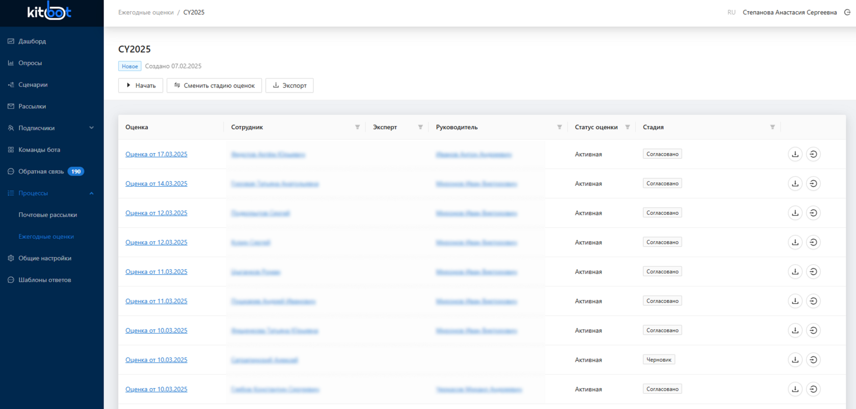The width and height of the screenshot is (856, 409).
Task: Click the Ежегодные оценки breadcrumb
Action: 146,12
